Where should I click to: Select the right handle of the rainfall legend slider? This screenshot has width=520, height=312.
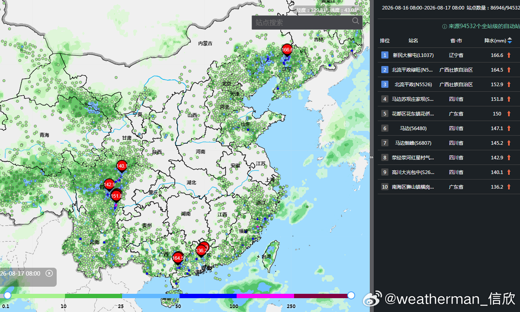[x=351, y=295]
